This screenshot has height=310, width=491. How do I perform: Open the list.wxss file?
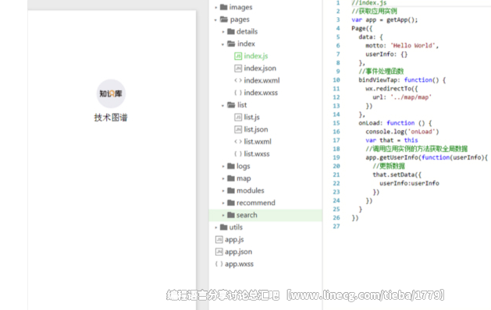click(x=257, y=153)
